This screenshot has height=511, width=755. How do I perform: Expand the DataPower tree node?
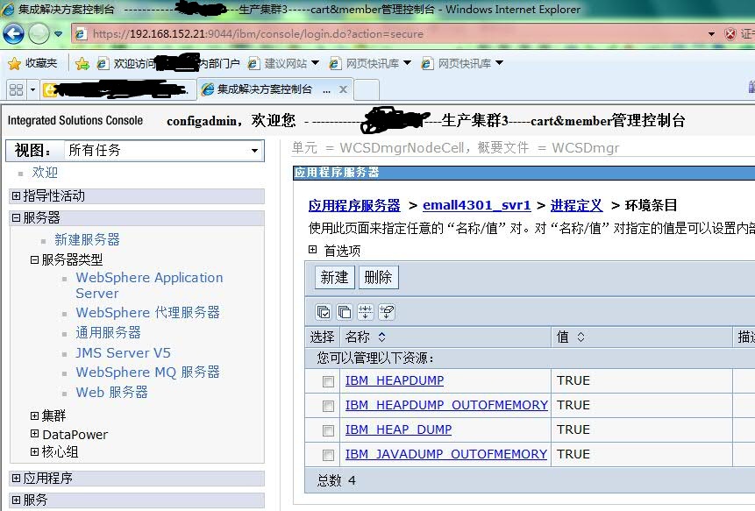tap(35, 434)
